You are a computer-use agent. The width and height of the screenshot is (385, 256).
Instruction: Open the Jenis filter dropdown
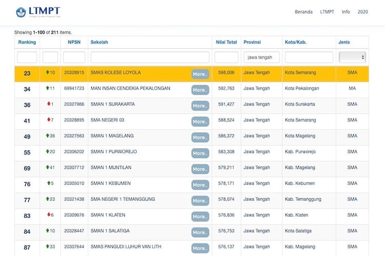pyautogui.click(x=352, y=57)
